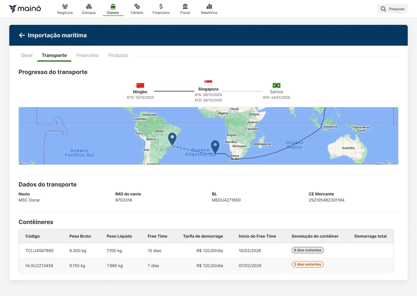Click Início do Free Time header

(257, 236)
